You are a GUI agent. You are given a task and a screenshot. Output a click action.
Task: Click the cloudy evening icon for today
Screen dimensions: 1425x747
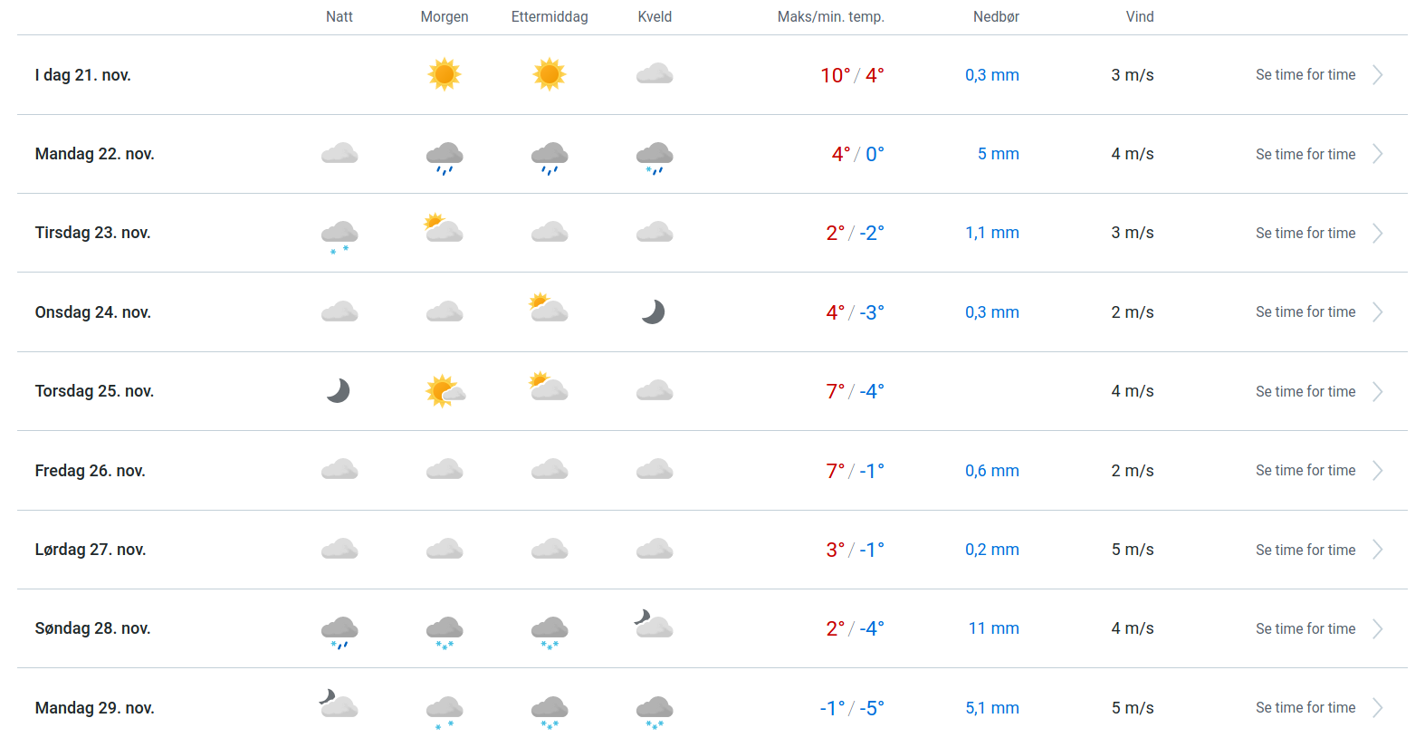tap(655, 74)
